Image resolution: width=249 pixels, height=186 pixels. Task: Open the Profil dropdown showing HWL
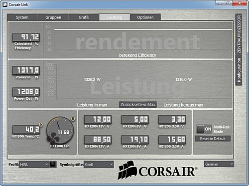pyautogui.click(x=34, y=165)
